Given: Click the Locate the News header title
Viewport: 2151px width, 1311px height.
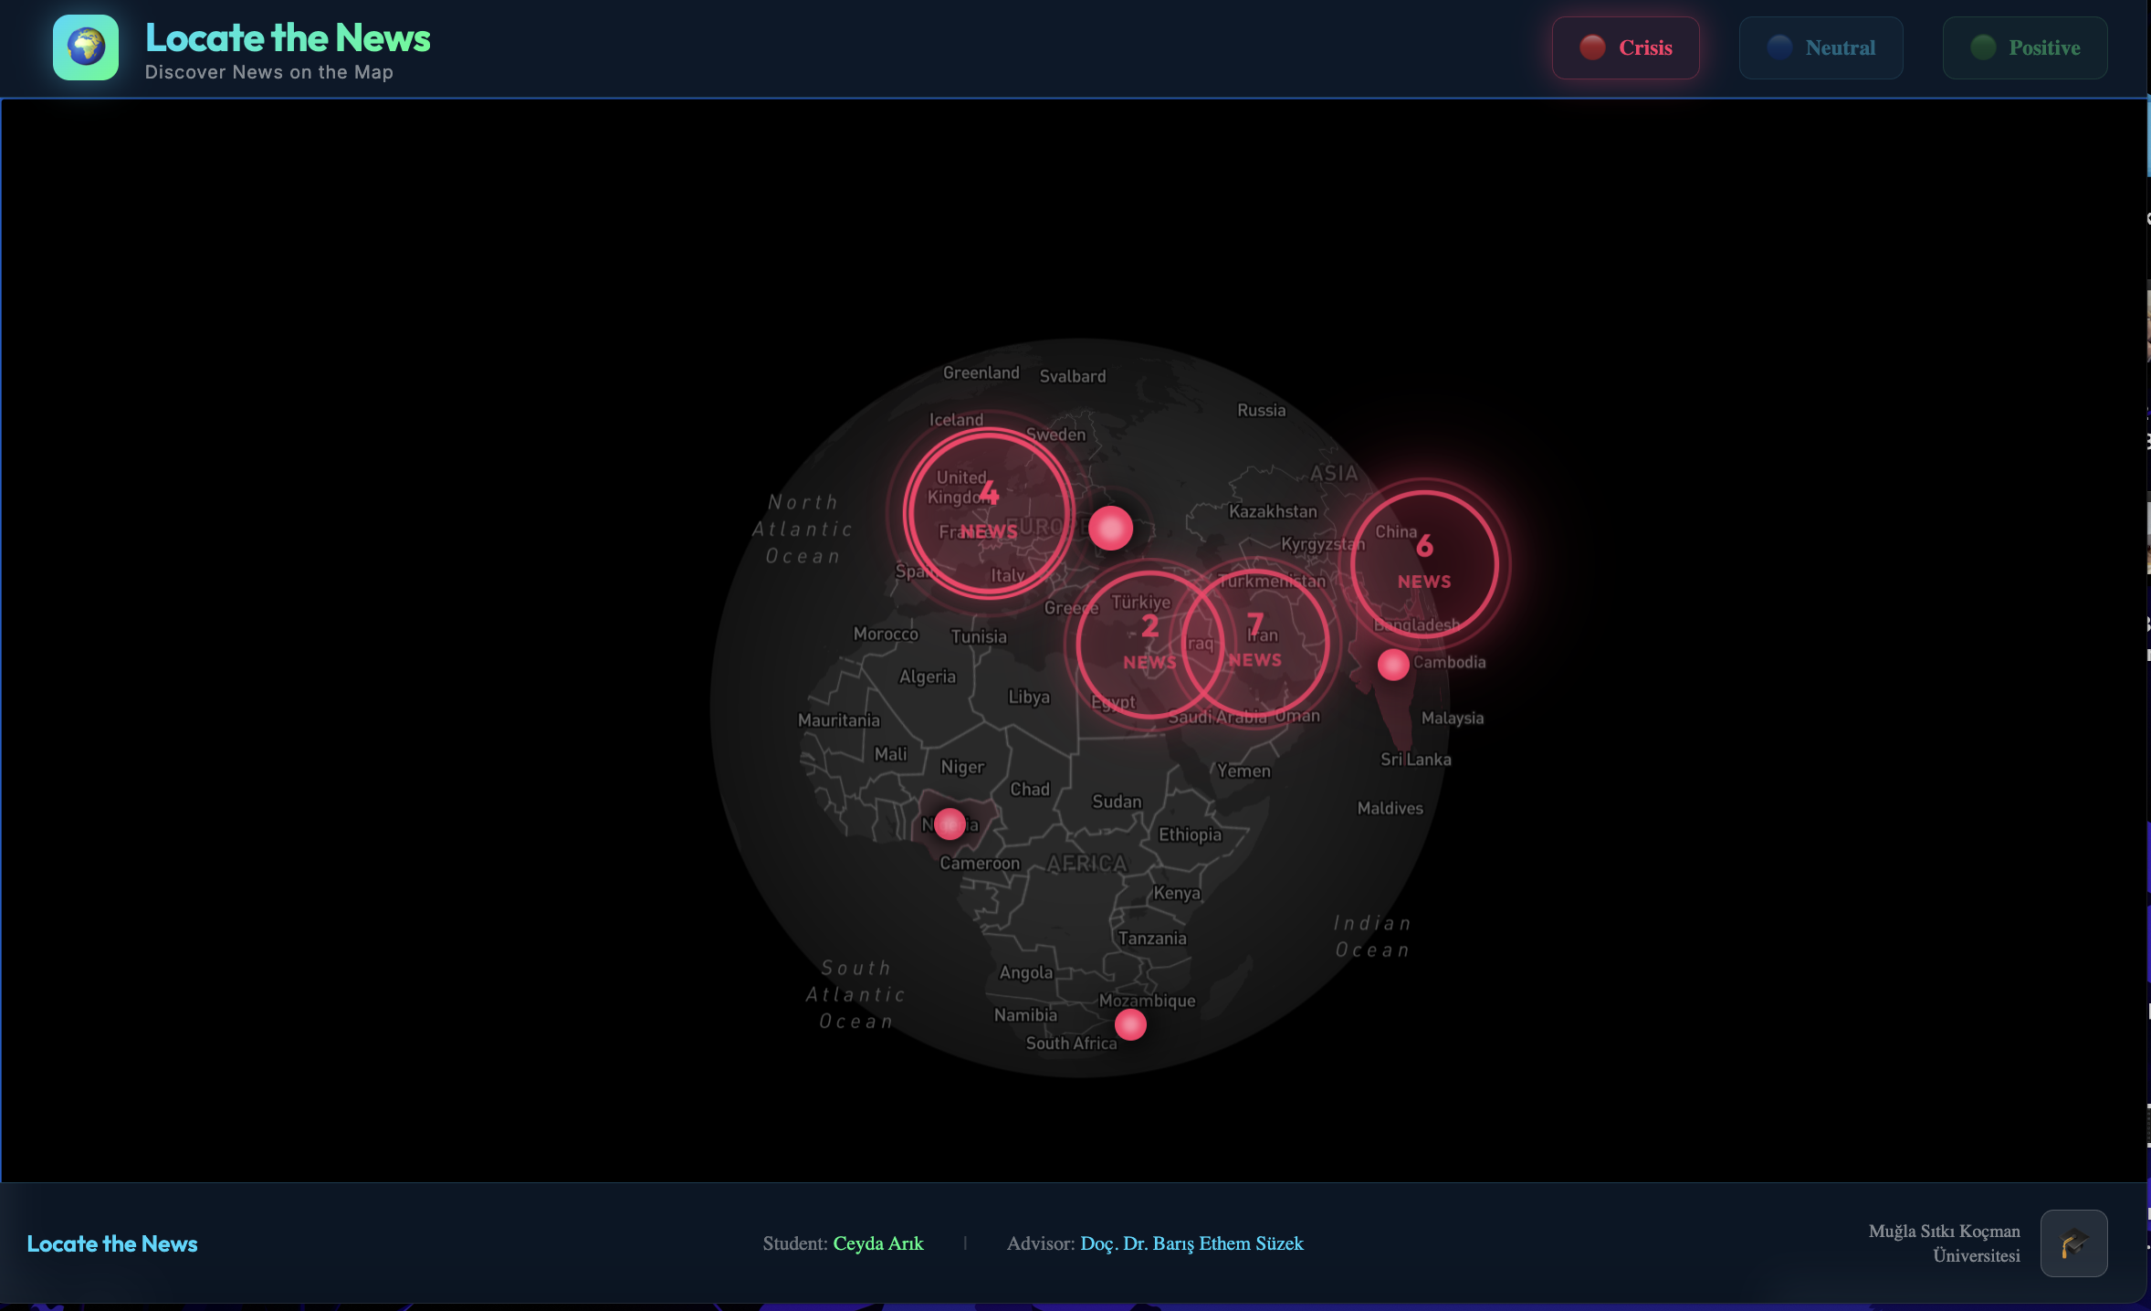Looking at the screenshot, I should 288,37.
